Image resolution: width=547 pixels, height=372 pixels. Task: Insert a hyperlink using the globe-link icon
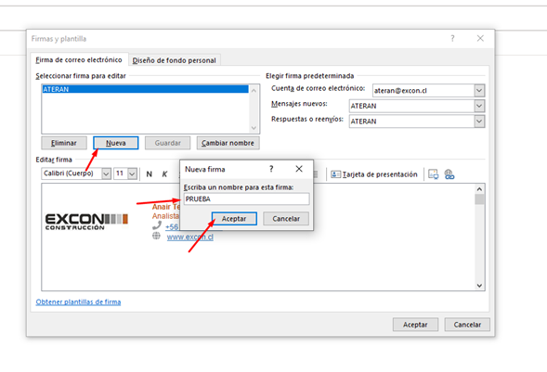pos(449,174)
